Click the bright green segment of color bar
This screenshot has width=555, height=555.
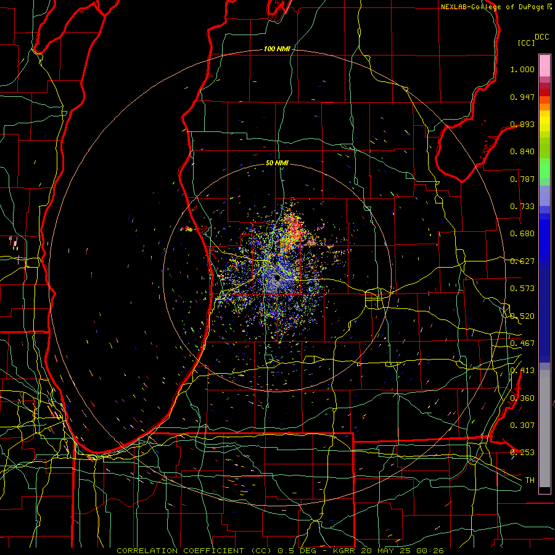(545, 168)
